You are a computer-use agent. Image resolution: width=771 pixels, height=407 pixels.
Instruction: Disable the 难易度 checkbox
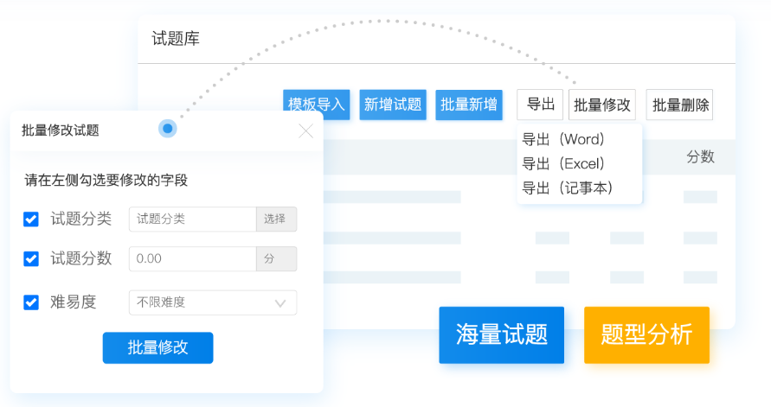click(31, 302)
